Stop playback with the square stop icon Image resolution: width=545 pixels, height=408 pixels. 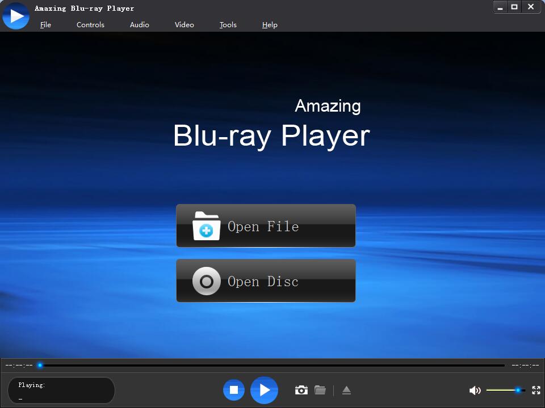[x=233, y=390]
